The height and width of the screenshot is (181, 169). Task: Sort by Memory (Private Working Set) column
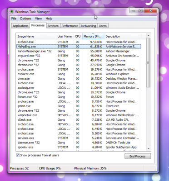(x=93, y=36)
